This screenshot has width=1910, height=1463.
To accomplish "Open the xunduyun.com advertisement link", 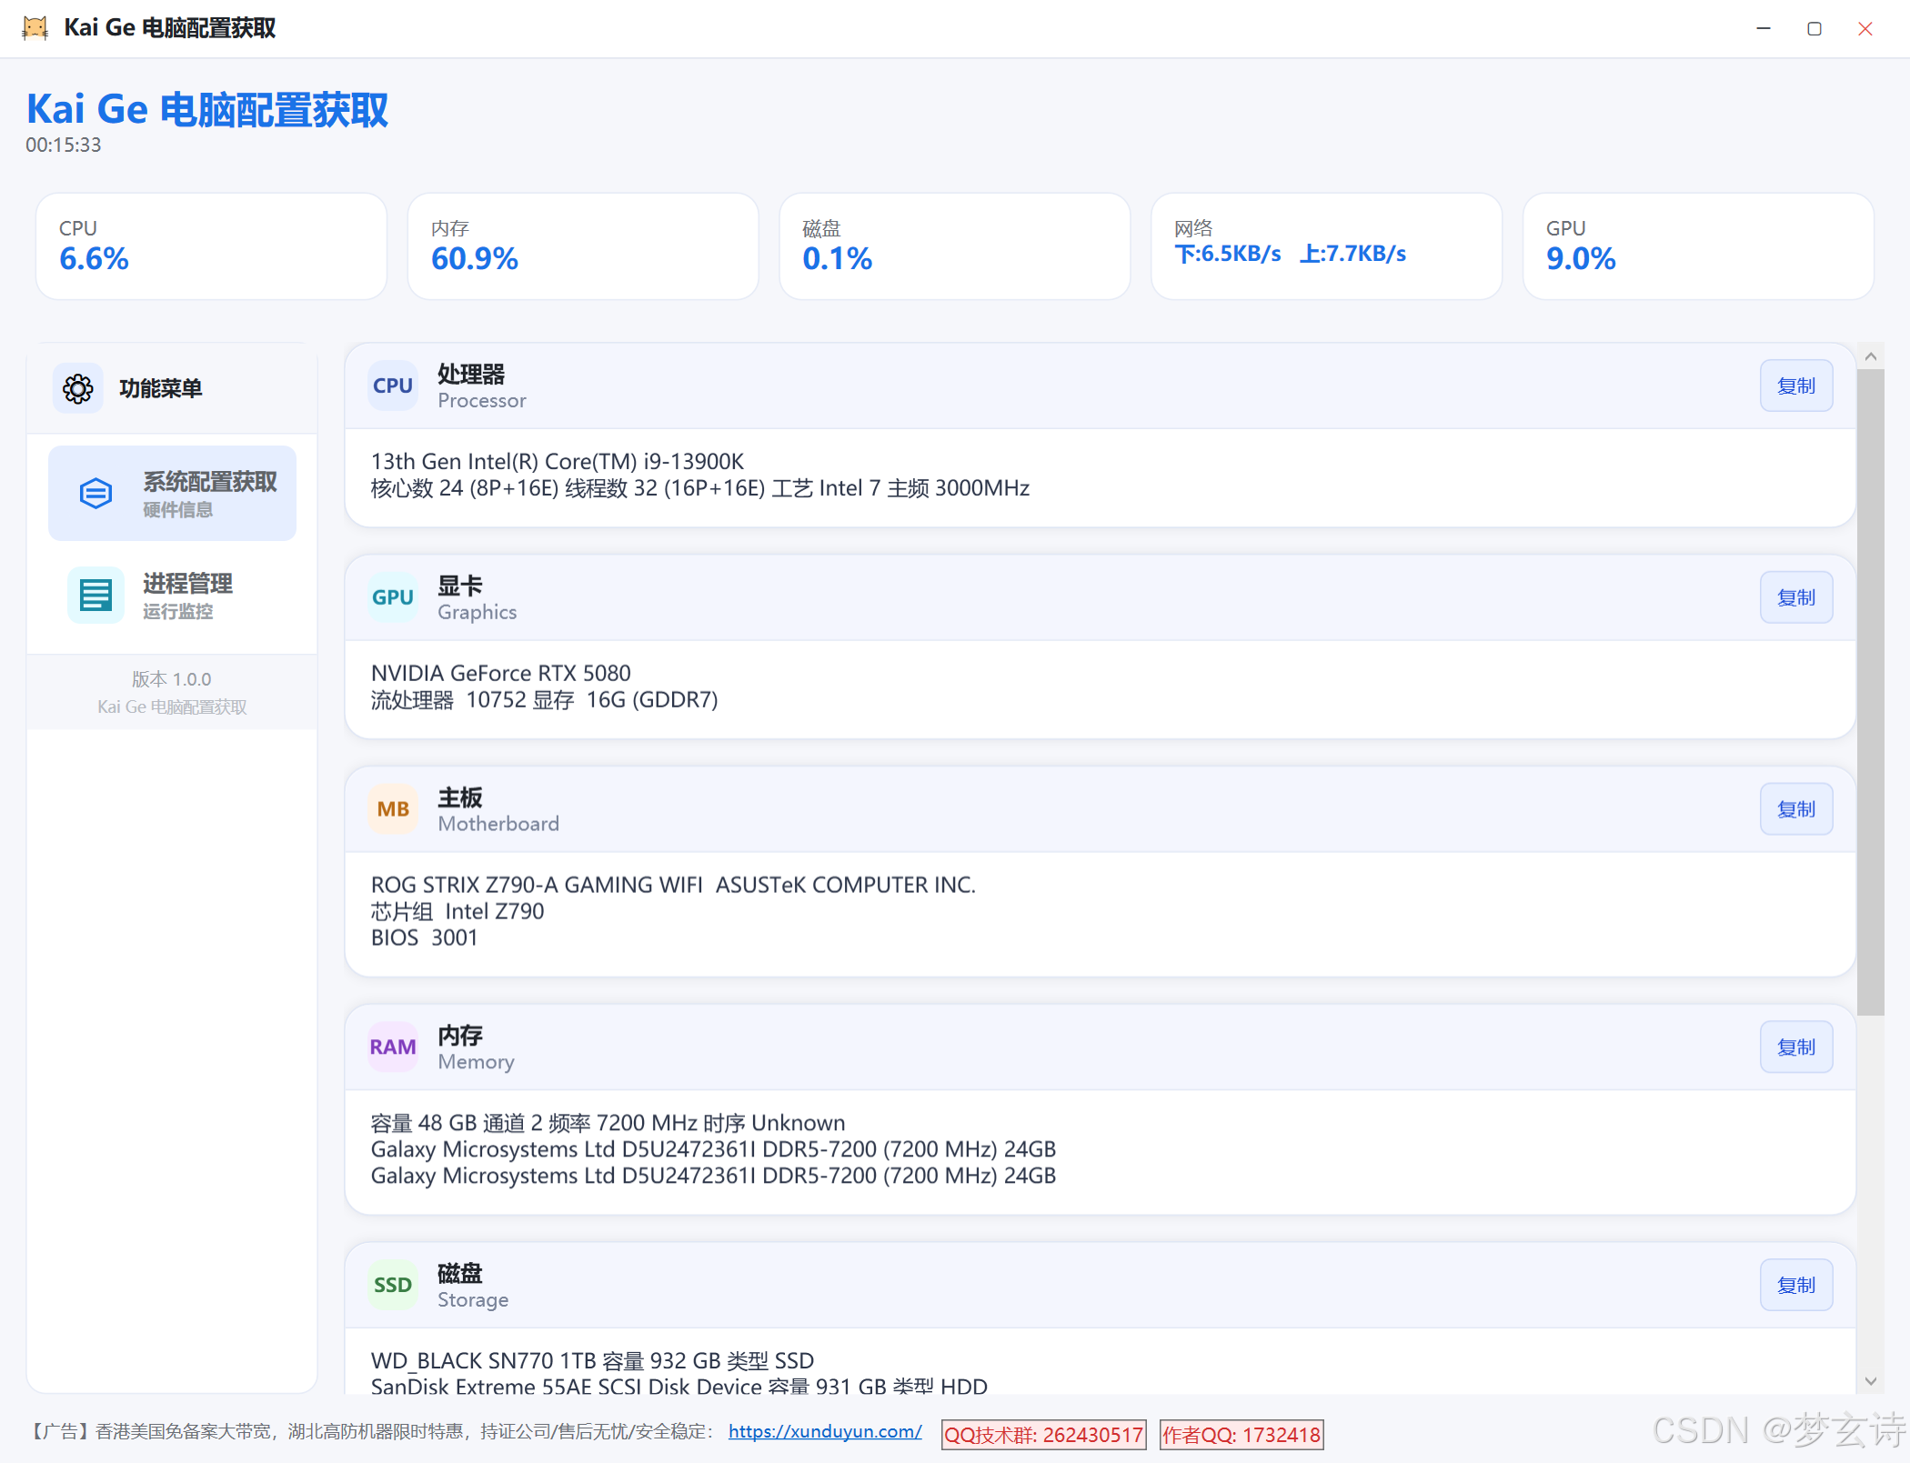I will pos(825,1431).
